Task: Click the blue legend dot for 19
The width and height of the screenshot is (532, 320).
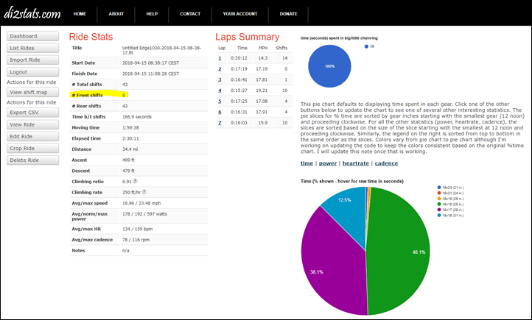Action: (366, 47)
